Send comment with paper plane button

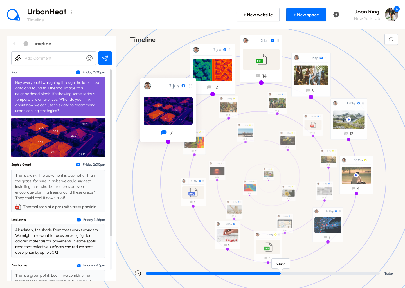pyautogui.click(x=105, y=58)
